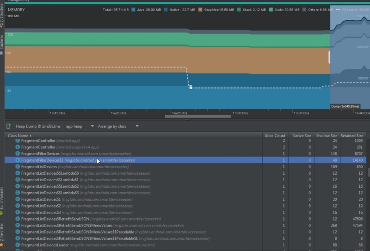Open the 2: Favorites side tab
The image size is (370, 251).
(2, 235)
